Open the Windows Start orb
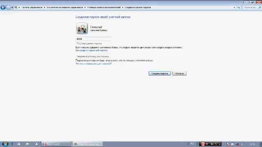This screenshot has width=262, height=147. [5, 144]
